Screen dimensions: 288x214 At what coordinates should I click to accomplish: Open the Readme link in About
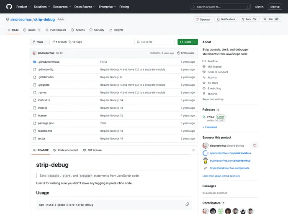click(x=210, y=61)
